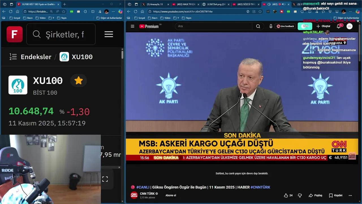Reload the YouTube page
Viewport: 362px width, 204px height.
(135, 12)
